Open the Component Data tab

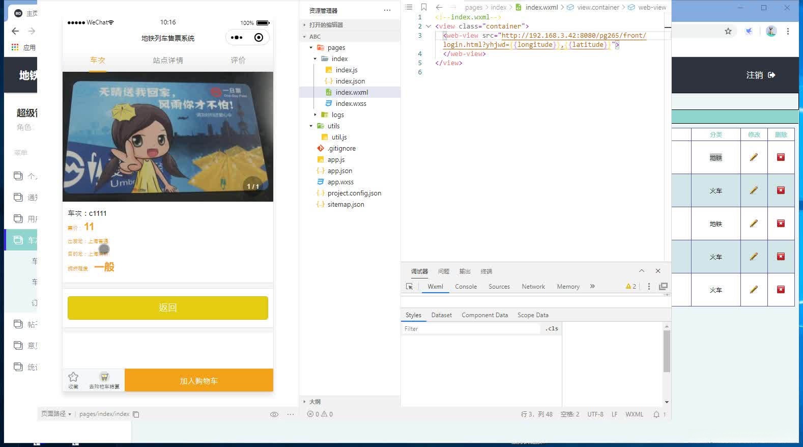pos(485,315)
